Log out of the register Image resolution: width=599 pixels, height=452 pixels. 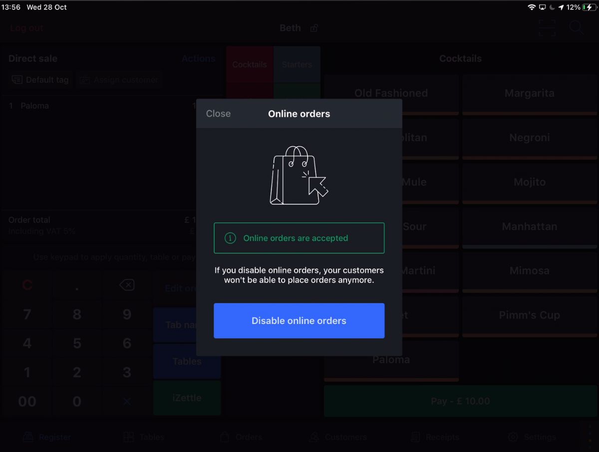tap(26, 28)
